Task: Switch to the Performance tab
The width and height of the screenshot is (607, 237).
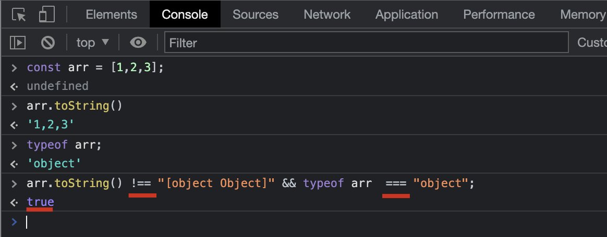Action: (499, 15)
